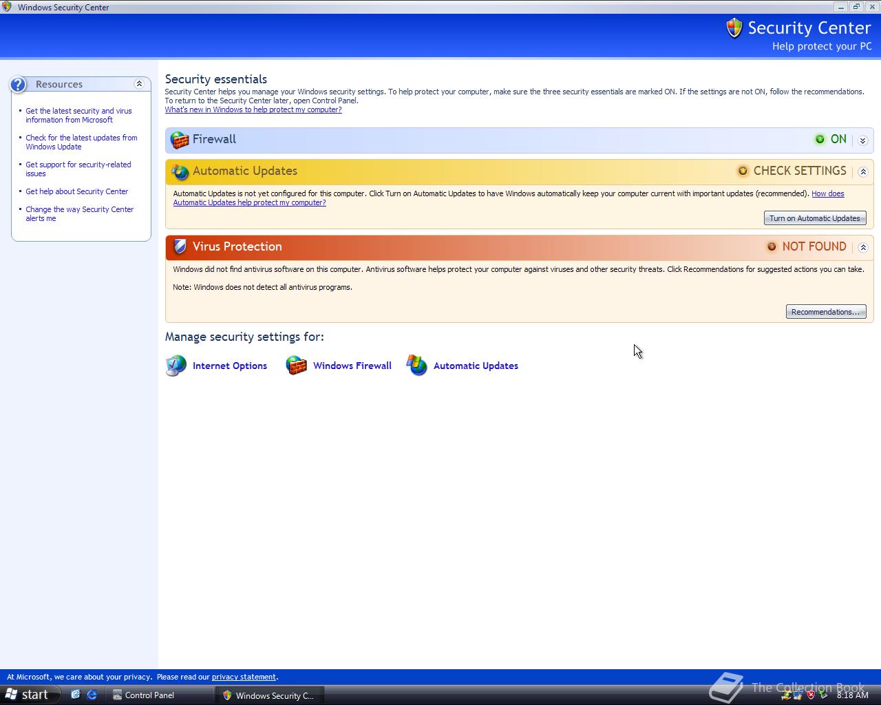Click Windows Security Center taskbar button
The width and height of the screenshot is (881, 705).
click(269, 695)
